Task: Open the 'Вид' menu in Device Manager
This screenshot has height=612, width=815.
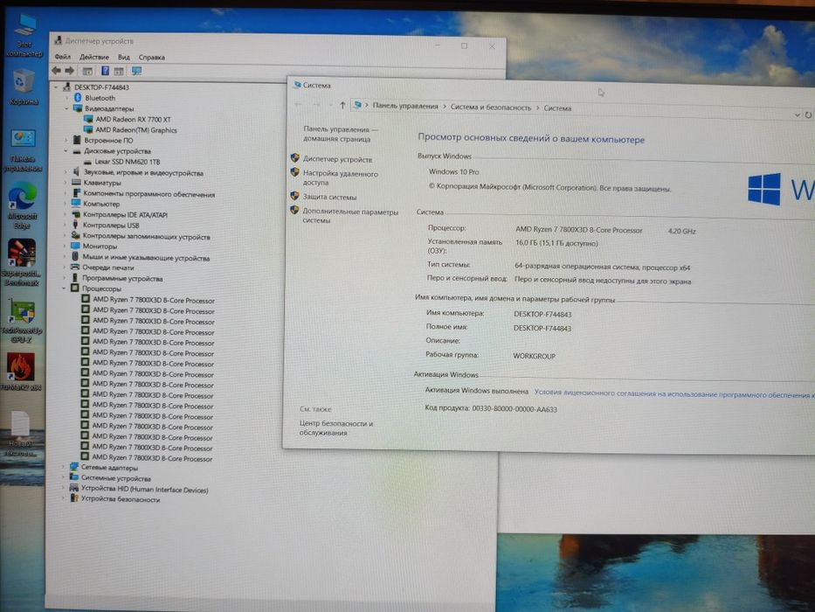Action: pos(124,57)
